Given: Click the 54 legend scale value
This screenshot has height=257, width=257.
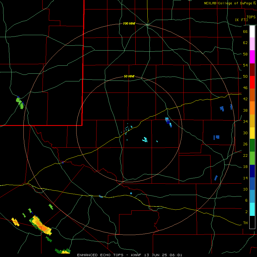Looking at the screenshot, I should coord(245,65).
